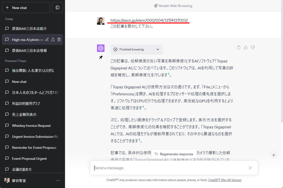Open citation 1 after 高速に処理できます
The image size is (283, 188).
click(143, 107)
